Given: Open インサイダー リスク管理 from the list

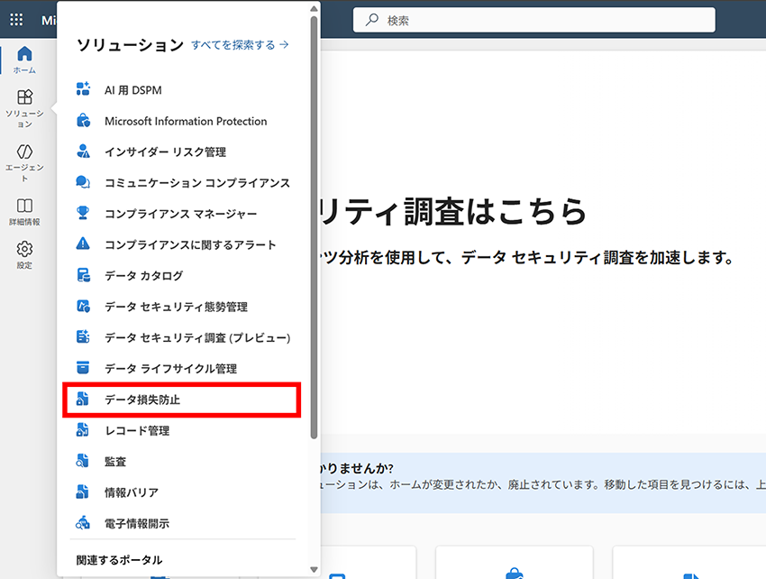Looking at the screenshot, I should click(165, 152).
